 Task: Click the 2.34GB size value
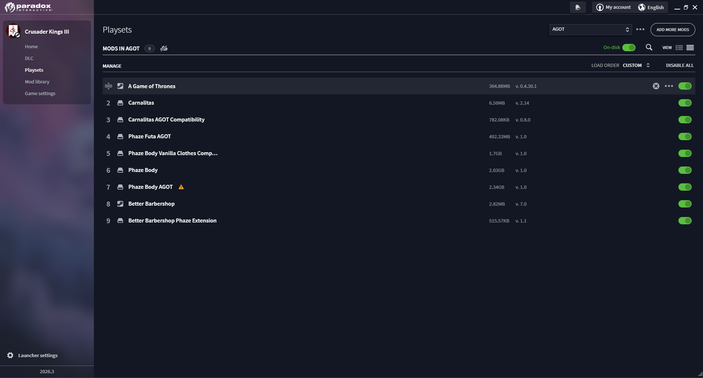pos(497,187)
